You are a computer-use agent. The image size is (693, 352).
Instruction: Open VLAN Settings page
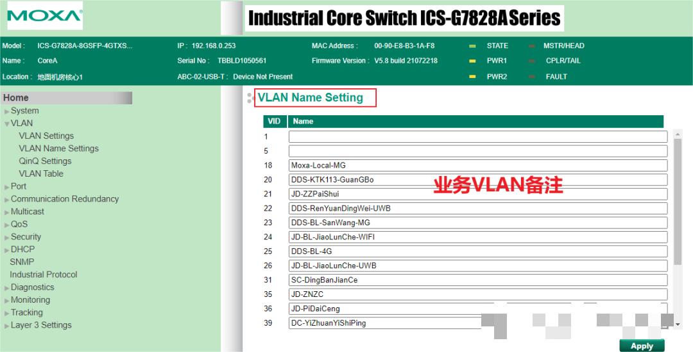coord(46,136)
